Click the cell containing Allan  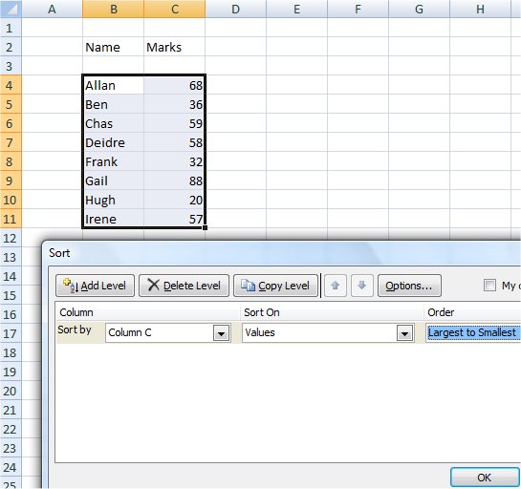coord(114,85)
